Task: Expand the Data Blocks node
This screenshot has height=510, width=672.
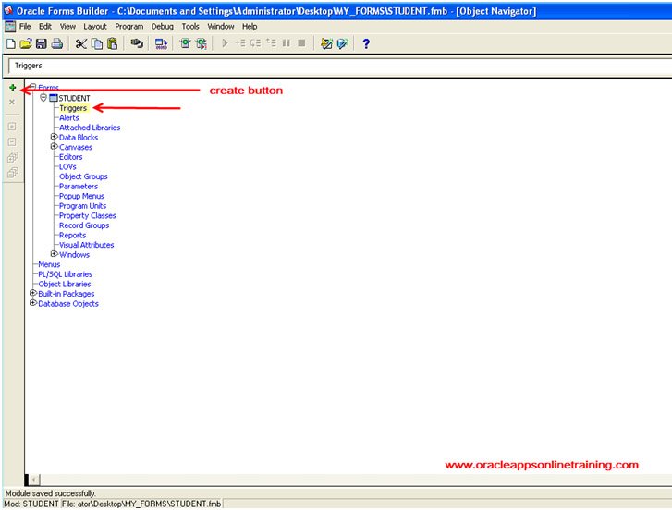Action: click(x=54, y=137)
